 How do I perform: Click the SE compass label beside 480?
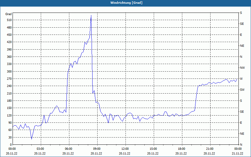click(x=242, y=24)
